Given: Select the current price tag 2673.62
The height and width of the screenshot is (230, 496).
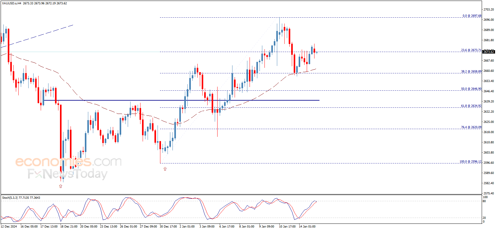Looking at the screenshot, I should click(x=488, y=52).
